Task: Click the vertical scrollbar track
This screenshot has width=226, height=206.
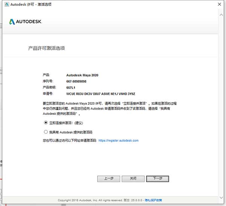Action: [x=221, y=106]
